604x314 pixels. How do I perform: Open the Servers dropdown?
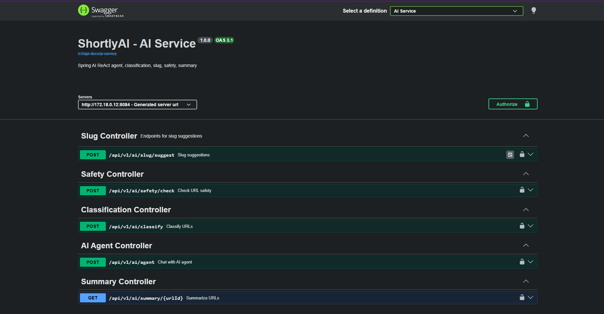click(137, 105)
